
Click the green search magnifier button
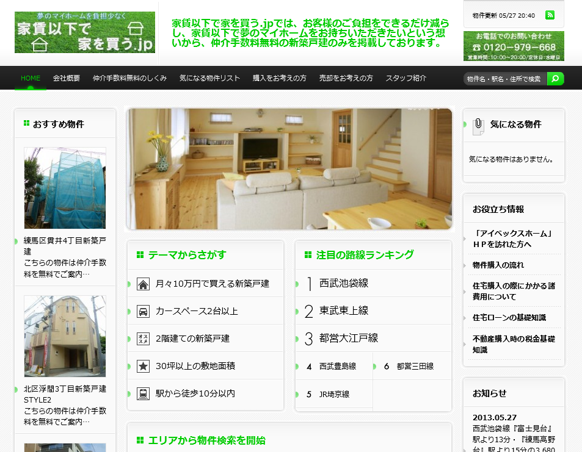pos(555,79)
